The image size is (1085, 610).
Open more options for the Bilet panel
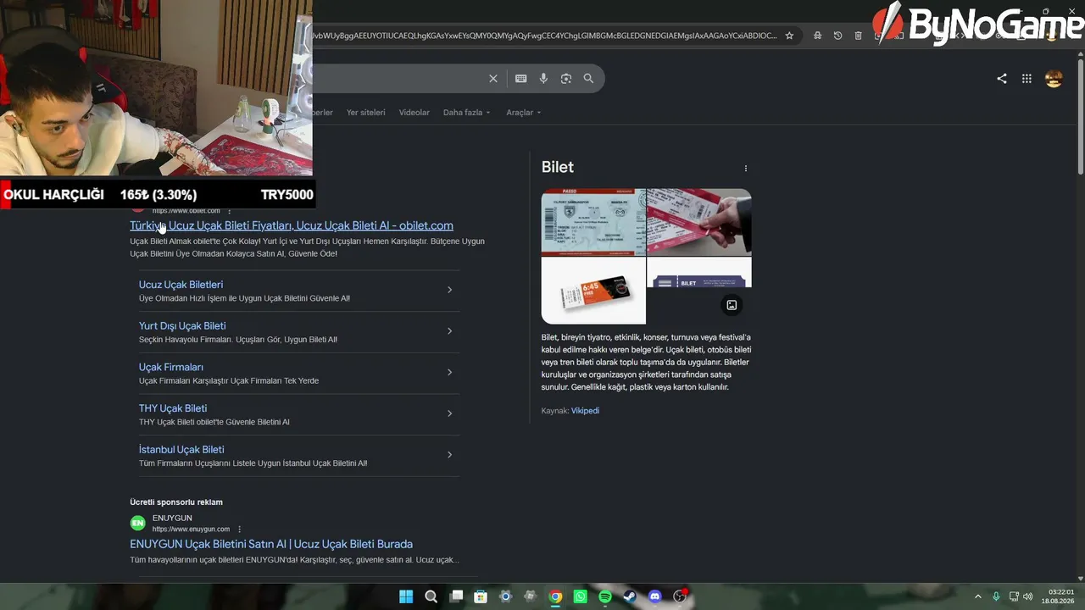tap(746, 168)
